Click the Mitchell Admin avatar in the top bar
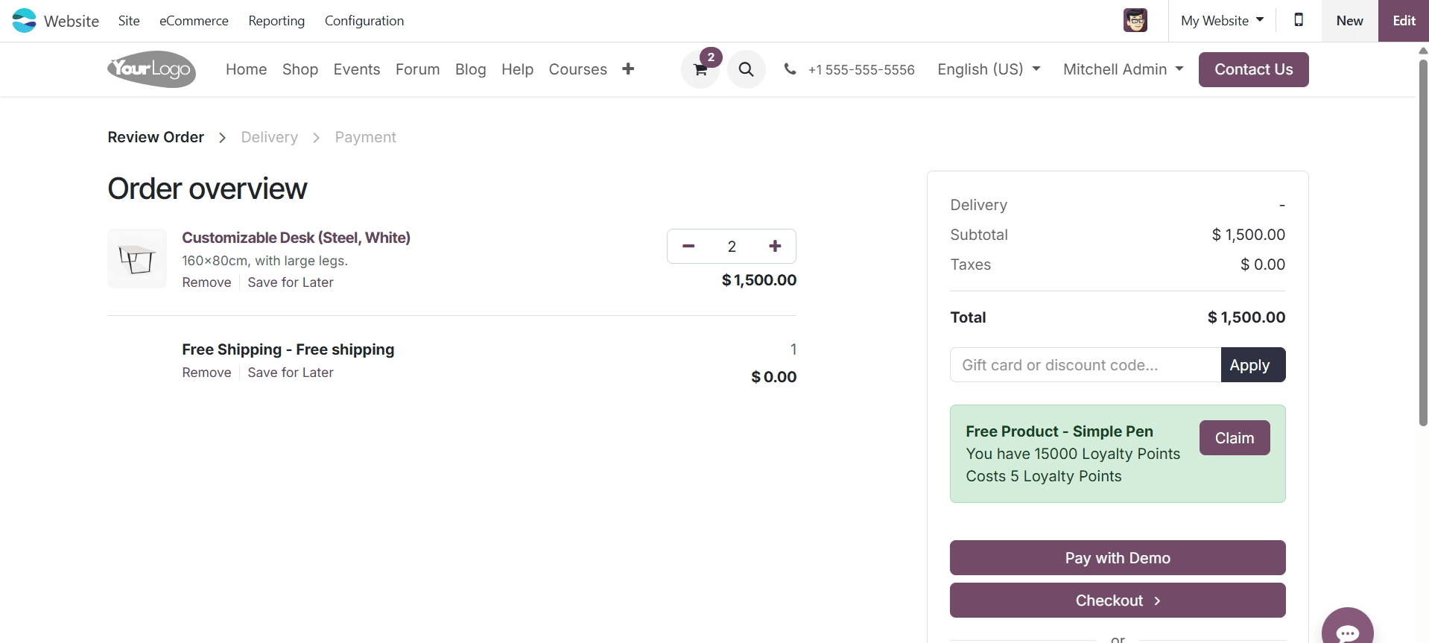This screenshot has height=643, width=1429. 1134,20
